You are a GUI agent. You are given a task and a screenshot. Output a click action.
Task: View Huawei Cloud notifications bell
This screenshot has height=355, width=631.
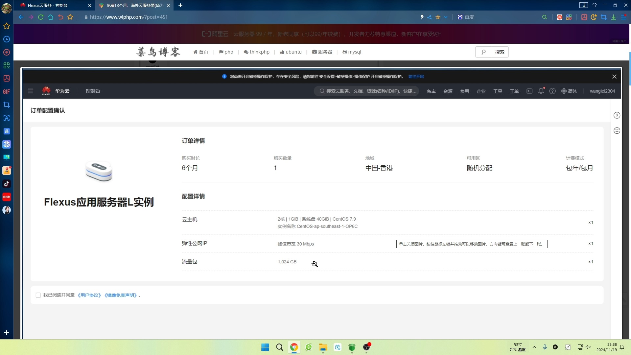(541, 91)
